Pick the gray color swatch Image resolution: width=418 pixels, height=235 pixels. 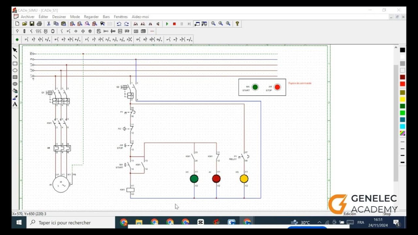coord(403,64)
